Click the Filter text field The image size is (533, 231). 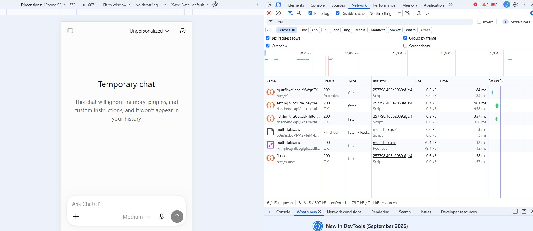point(370,22)
